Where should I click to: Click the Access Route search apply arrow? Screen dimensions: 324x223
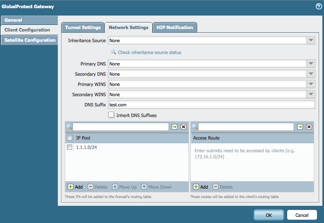[x=300, y=127]
